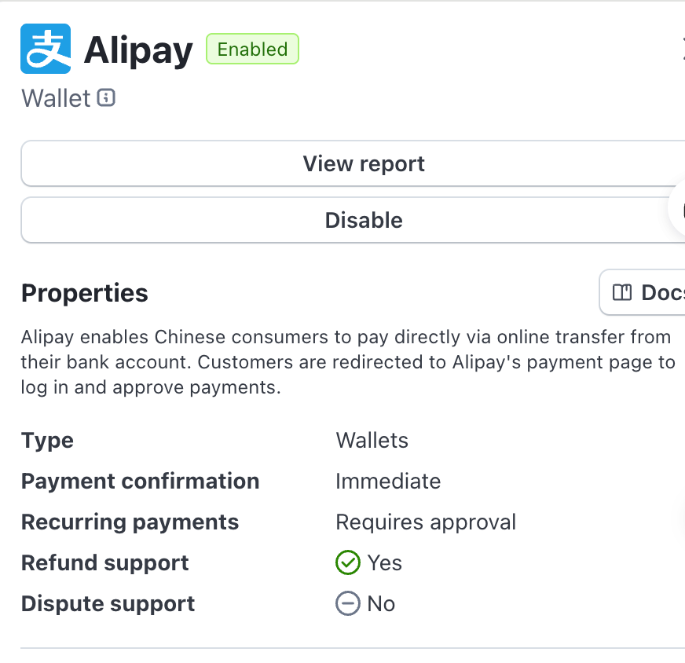Click the green Enabled status badge
This screenshot has width=685, height=663.
[x=252, y=49]
